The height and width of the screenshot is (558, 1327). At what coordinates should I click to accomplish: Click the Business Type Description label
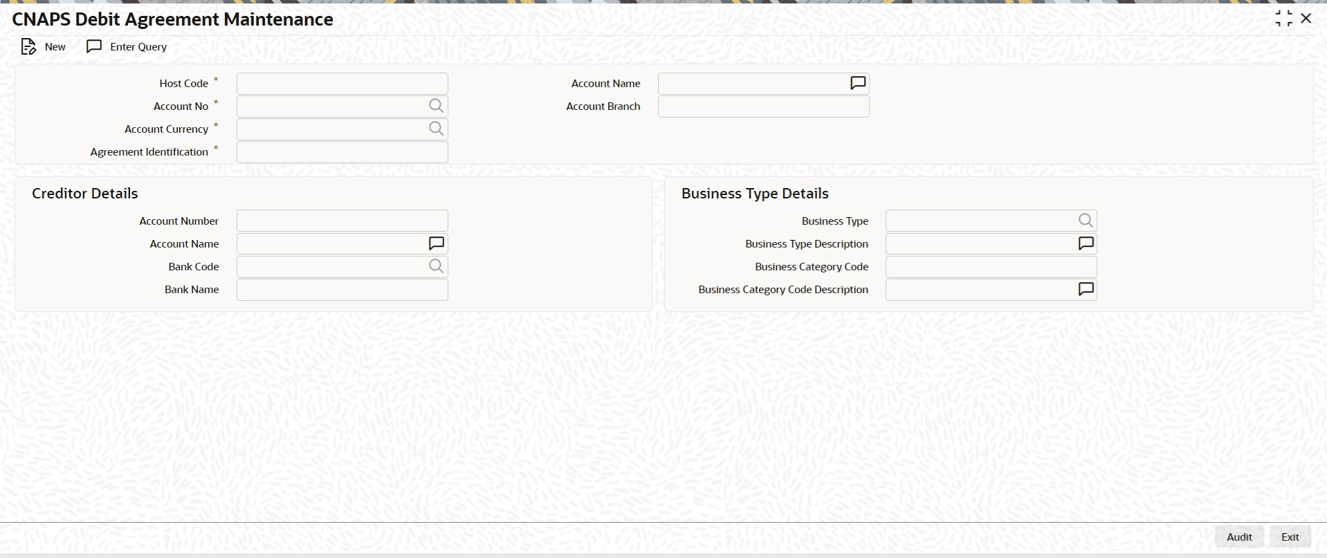click(x=807, y=244)
